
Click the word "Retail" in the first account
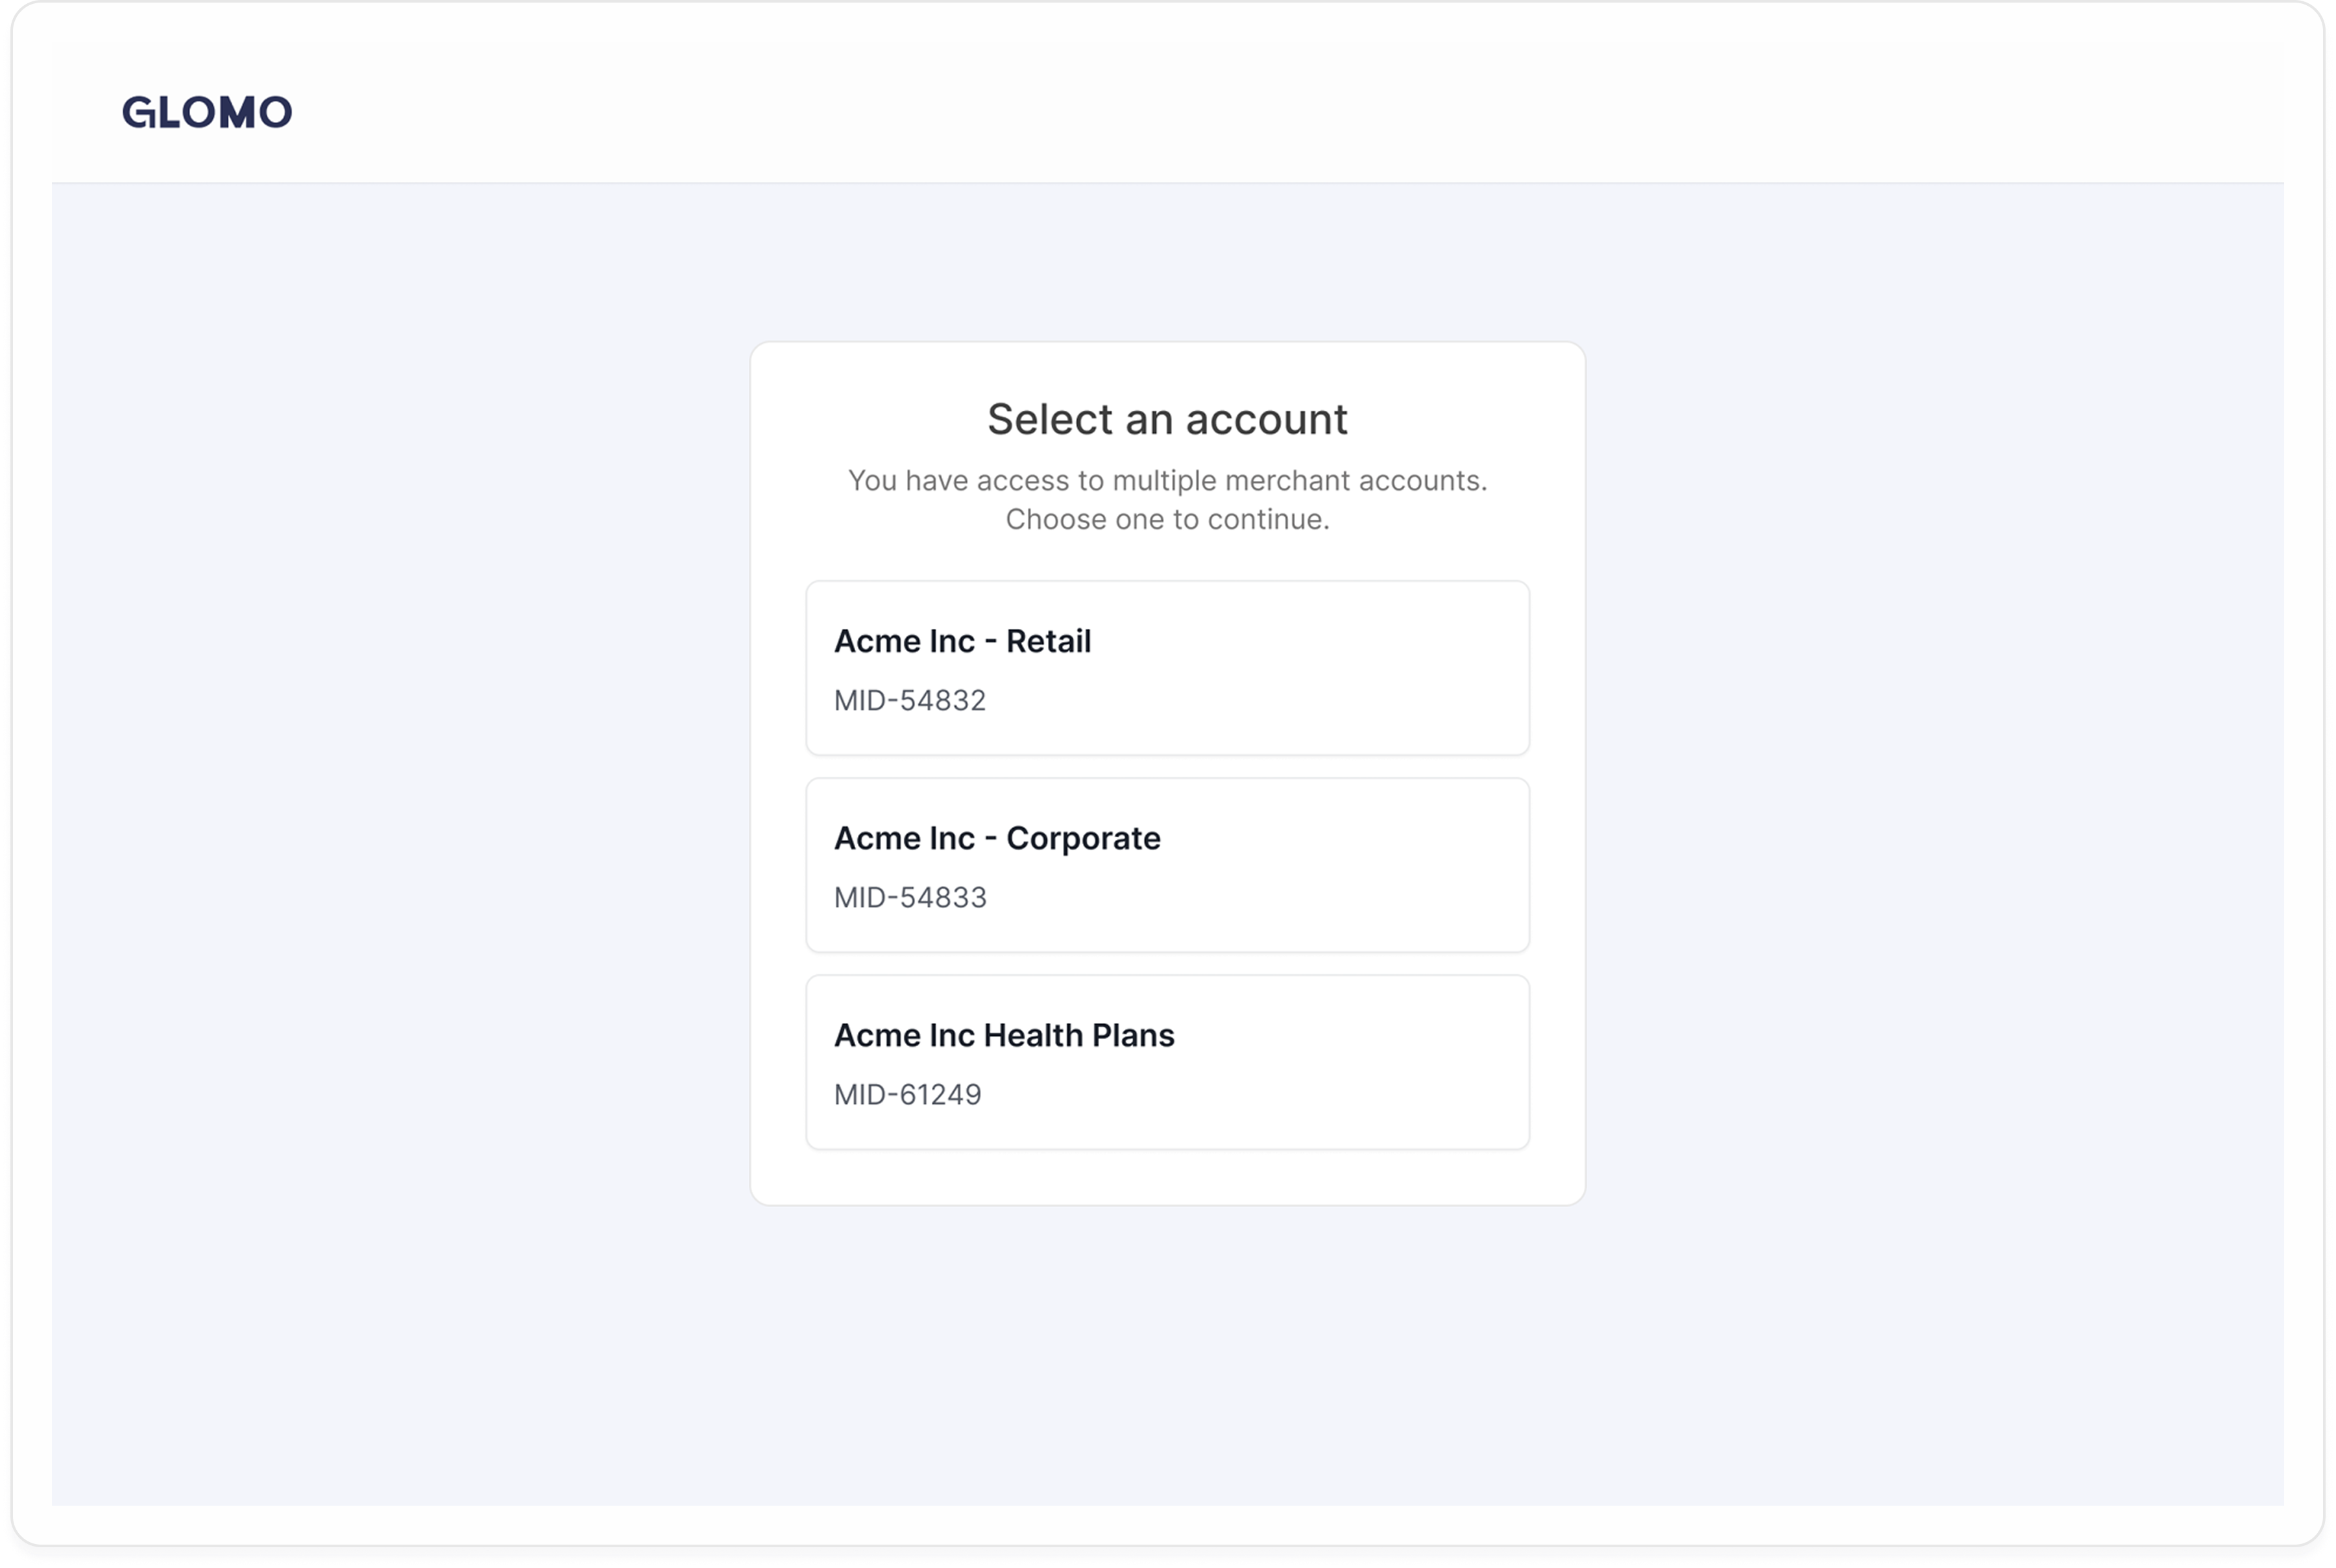pos(1047,641)
